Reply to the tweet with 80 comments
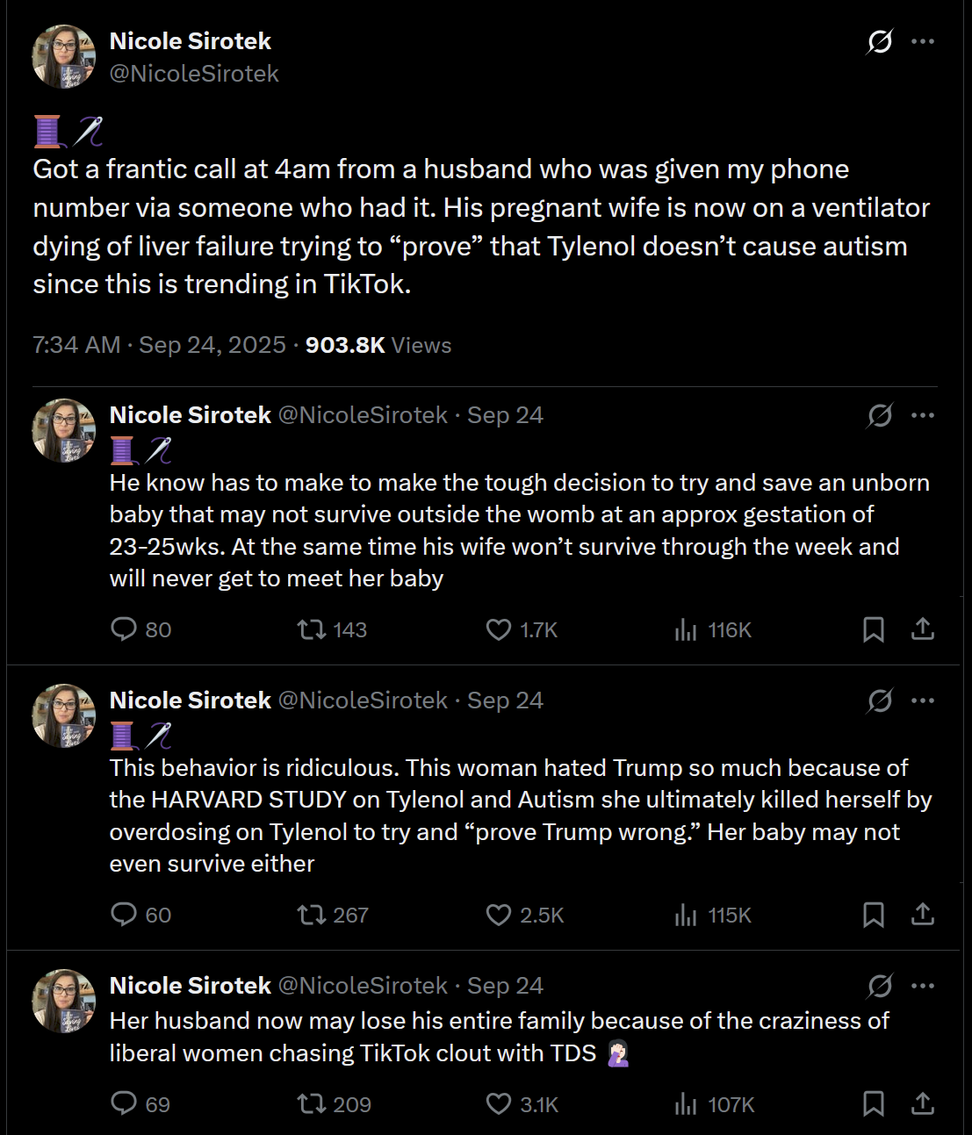This screenshot has width=972, height=1135. click(124, 629)
